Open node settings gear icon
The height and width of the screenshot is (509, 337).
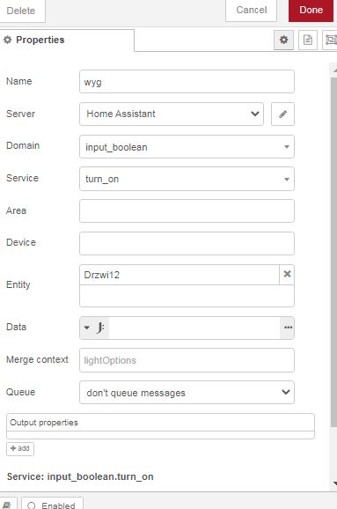coord(284,40)
